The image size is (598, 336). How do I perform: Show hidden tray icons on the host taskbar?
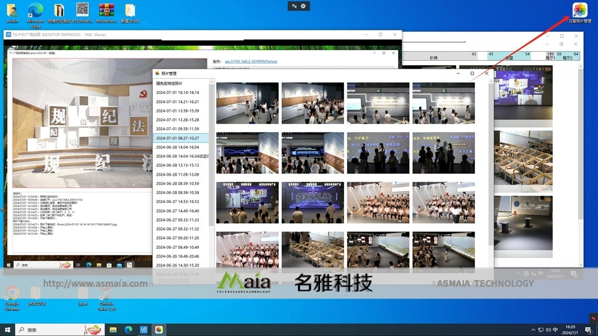point(533,329)
